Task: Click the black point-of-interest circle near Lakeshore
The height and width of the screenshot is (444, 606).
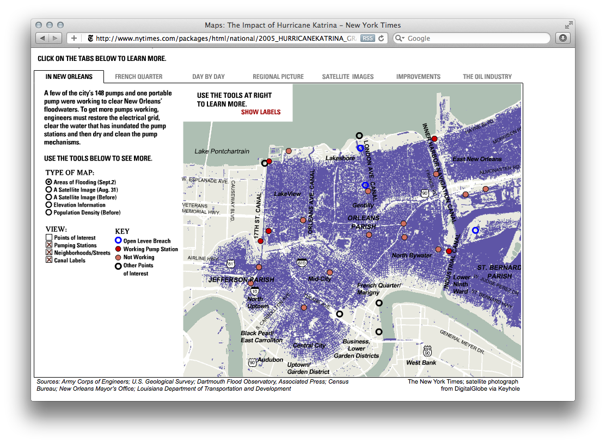Action: point(359,135)
